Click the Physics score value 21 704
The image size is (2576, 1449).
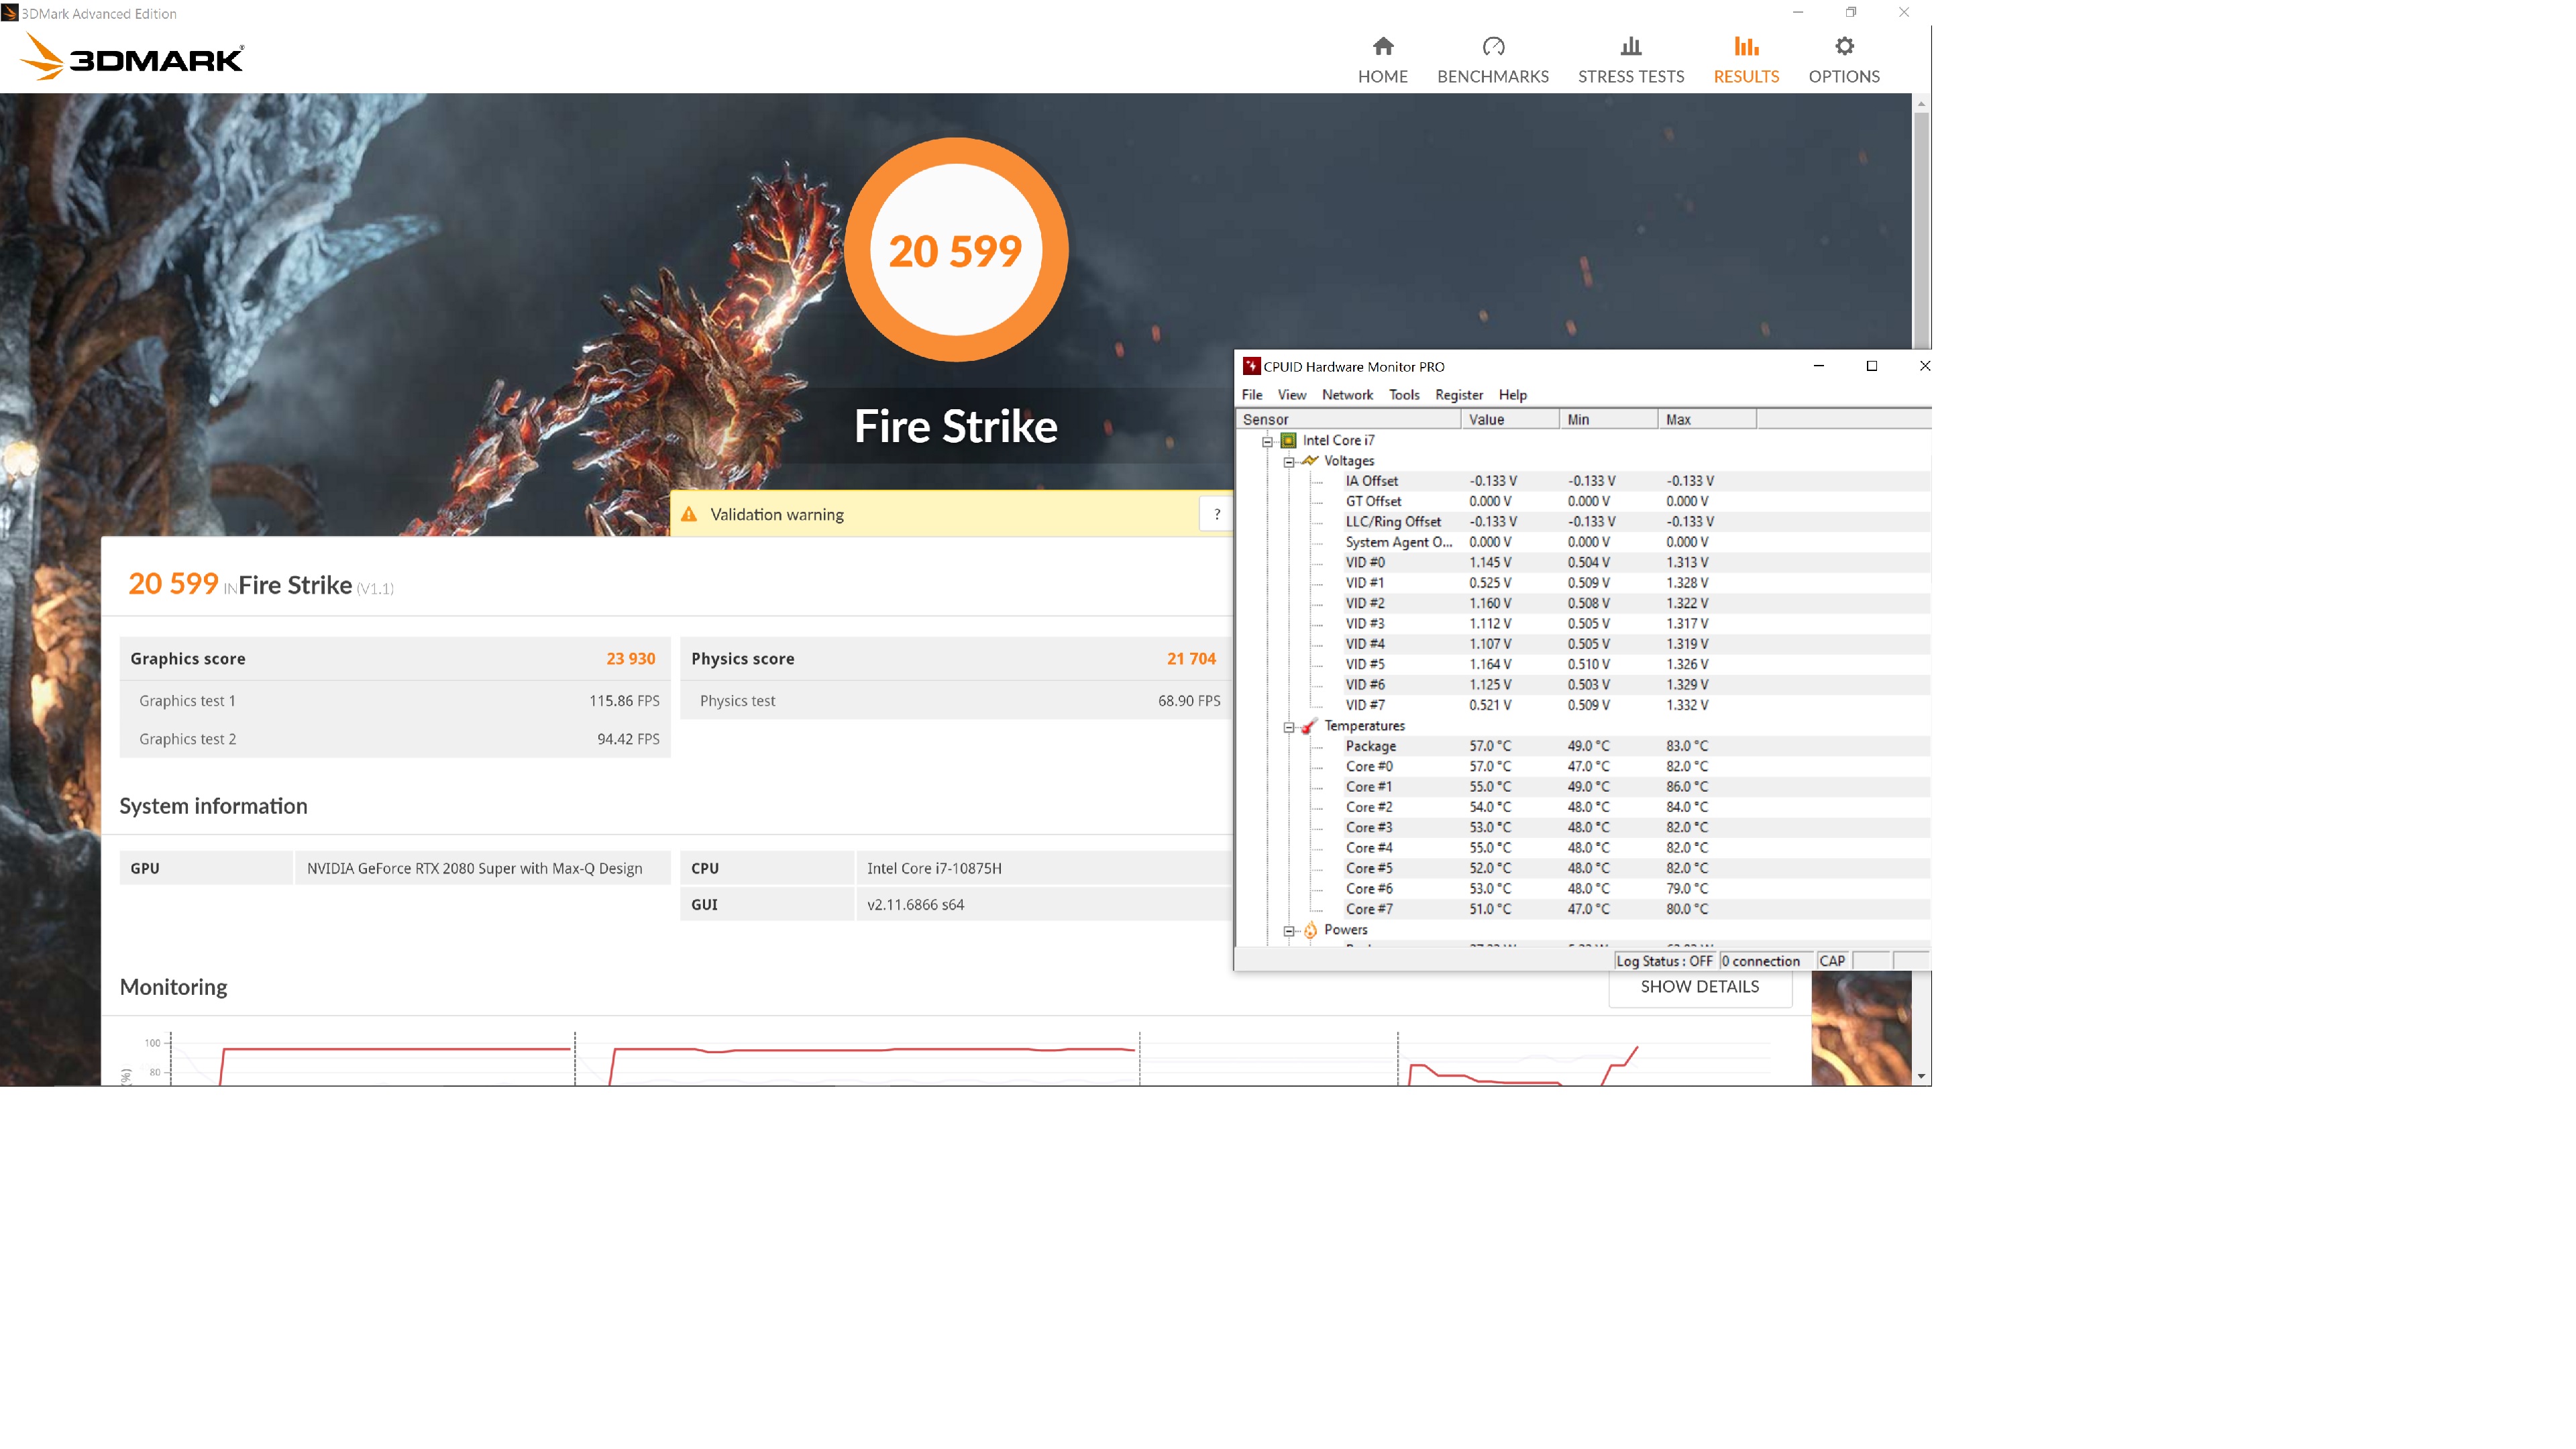[1190, 659]
